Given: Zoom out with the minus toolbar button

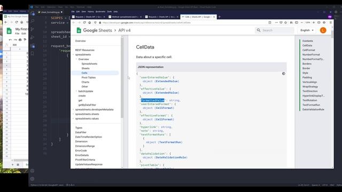Looking at the screenshot, I should [x=302, y=22].
